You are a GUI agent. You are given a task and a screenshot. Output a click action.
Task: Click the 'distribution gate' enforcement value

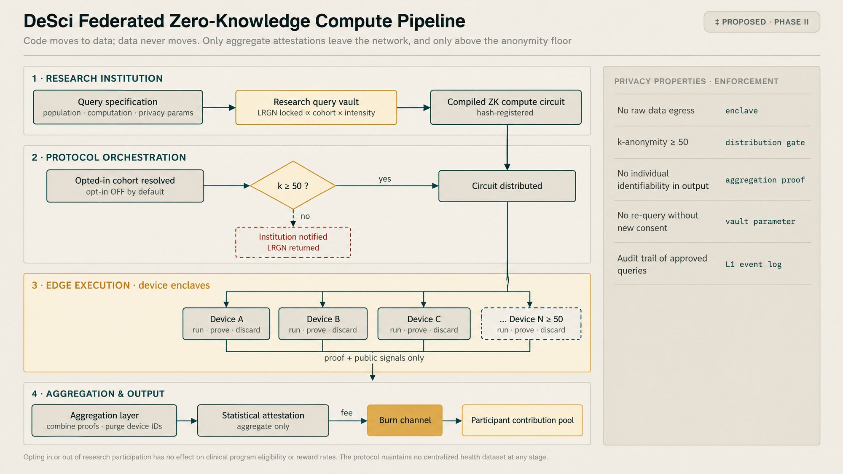(765, 142)
